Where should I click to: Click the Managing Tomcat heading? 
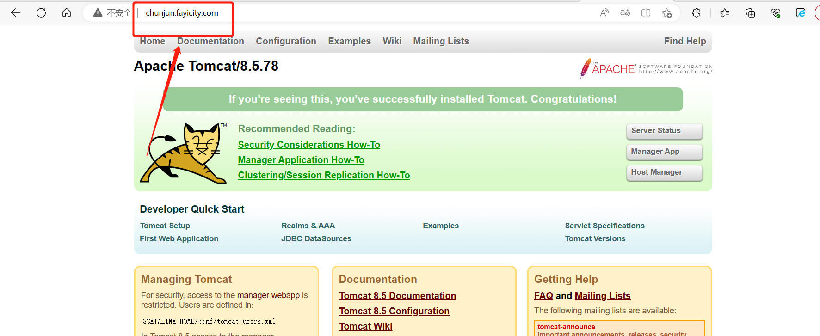tap(186, 279)
